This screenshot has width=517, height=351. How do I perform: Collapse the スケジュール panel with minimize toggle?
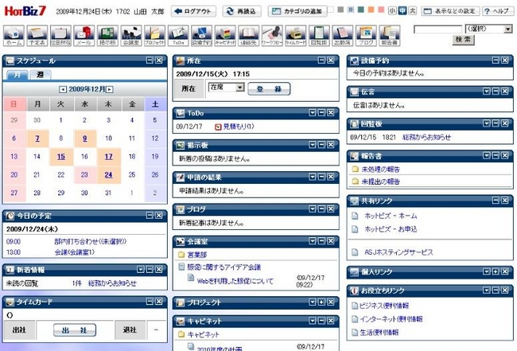pos(150,60)
